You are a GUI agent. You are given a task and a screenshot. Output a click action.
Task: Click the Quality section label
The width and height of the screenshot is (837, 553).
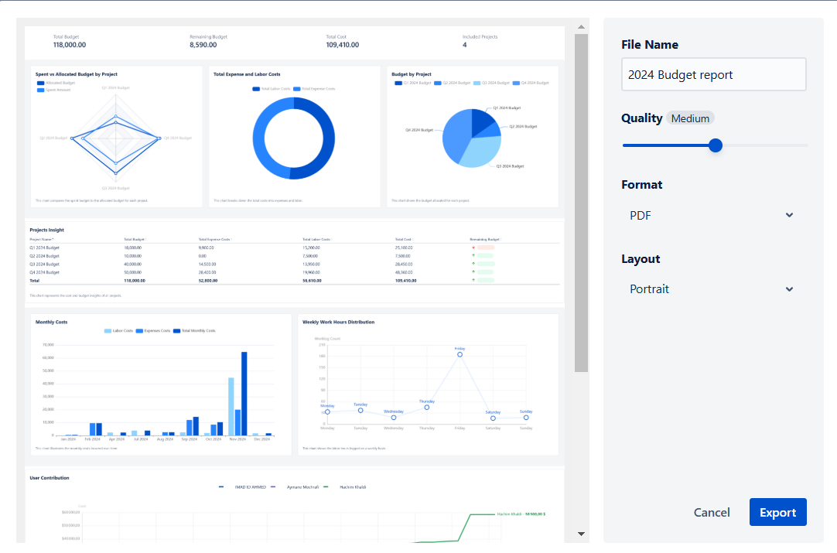[x=641, y=118]
